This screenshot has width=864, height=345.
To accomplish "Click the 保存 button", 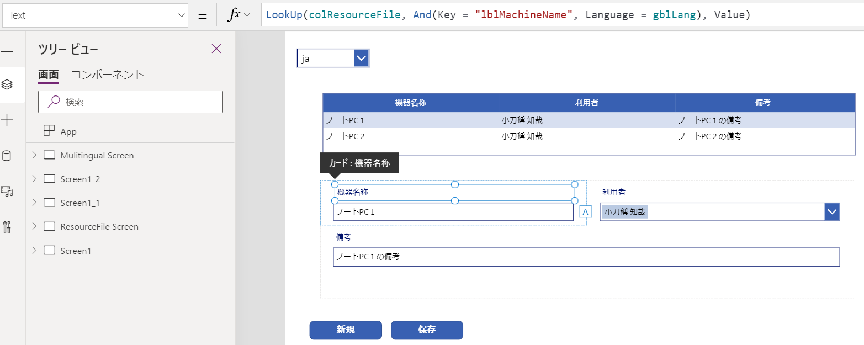I will click(427, 330).
